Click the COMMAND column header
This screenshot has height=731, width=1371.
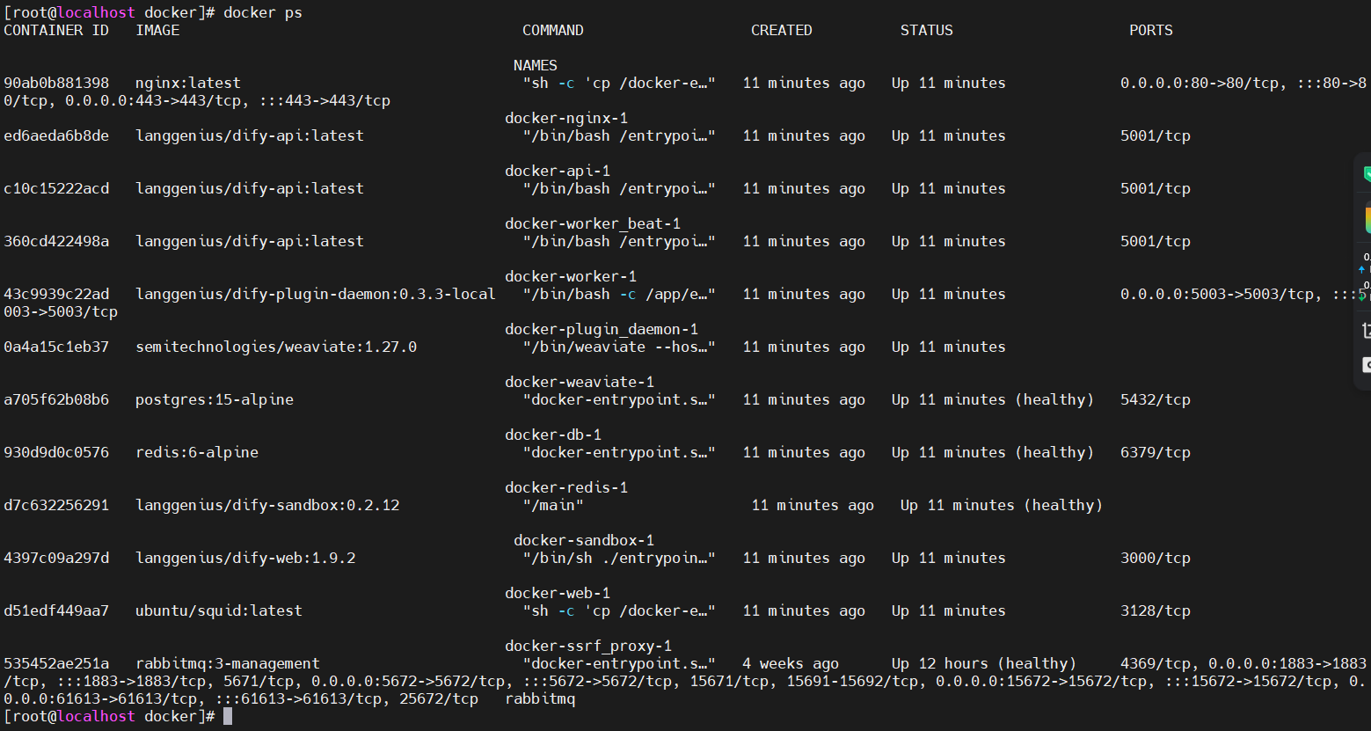(x=553, y=30)
